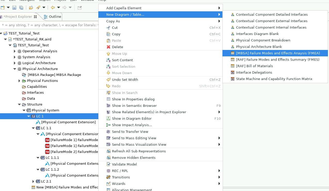Viewport: 329px width, 191px height.
Task: Click the Validate Model checkmark icon
Action: (108, 164)
